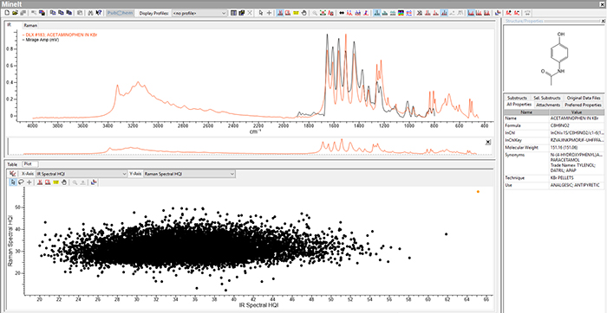Open the Y-Axis Raman Spectral HQI dropdown

[189, 174]
